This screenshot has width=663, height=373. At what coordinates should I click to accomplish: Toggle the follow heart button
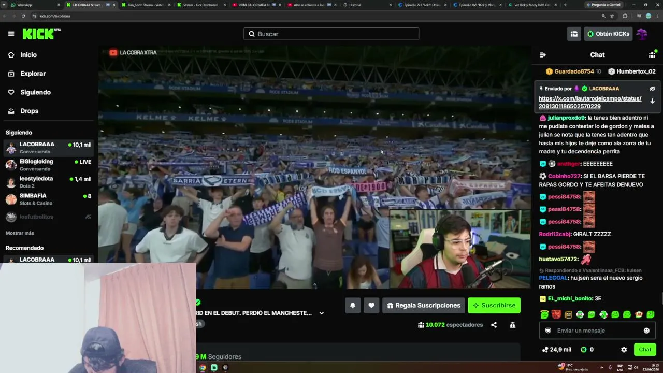[x=371, y=305]
